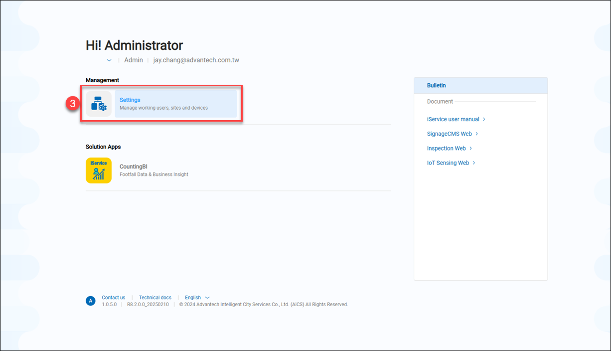Select the Admin role label

133,60
